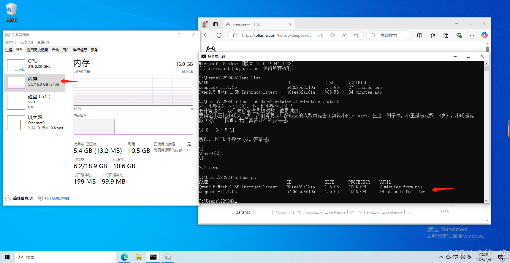Open a new tab in Edge
Viewport: 510px width, 263px height.
(x=301, y=24)
